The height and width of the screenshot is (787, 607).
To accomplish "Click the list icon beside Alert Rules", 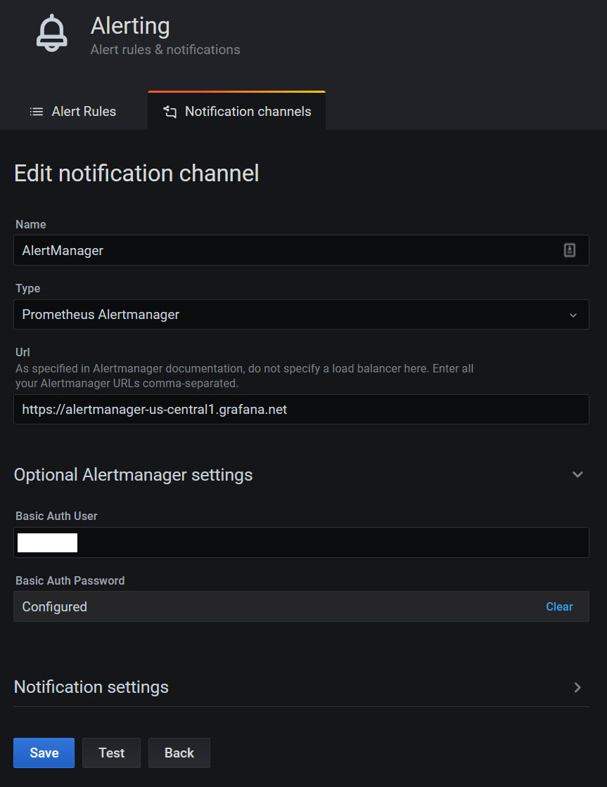I will [37, 112].
